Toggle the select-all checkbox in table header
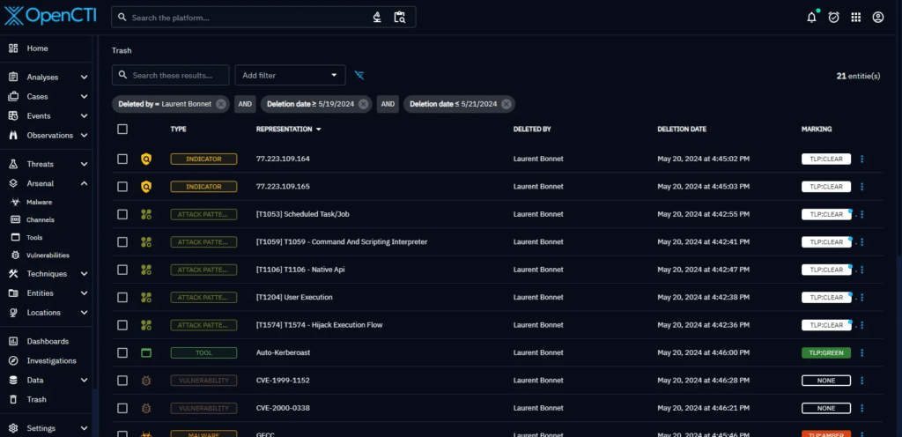The width and height of the screenshot is (902, 437). [122, 129]
